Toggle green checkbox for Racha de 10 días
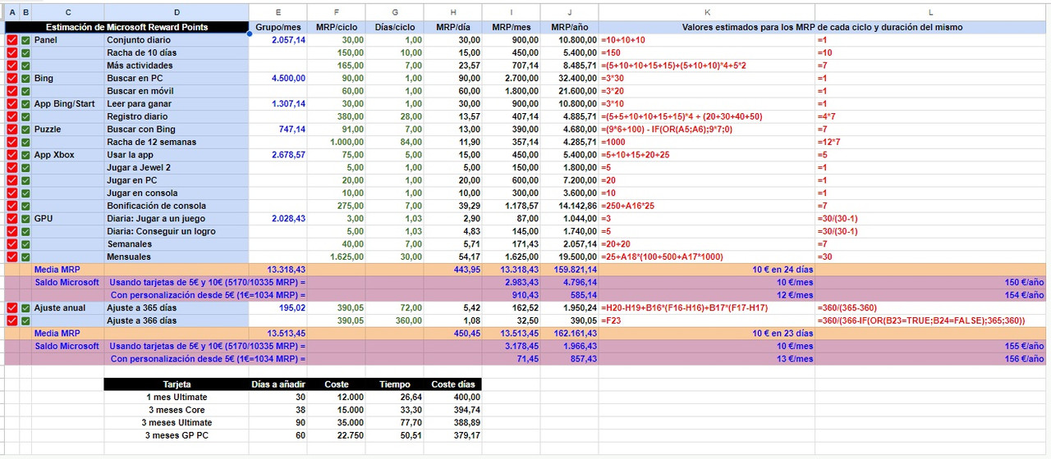 (25, 53)
